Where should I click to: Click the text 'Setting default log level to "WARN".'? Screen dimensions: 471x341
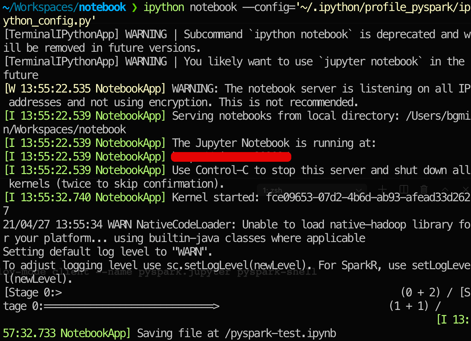(x=108, y=252)
